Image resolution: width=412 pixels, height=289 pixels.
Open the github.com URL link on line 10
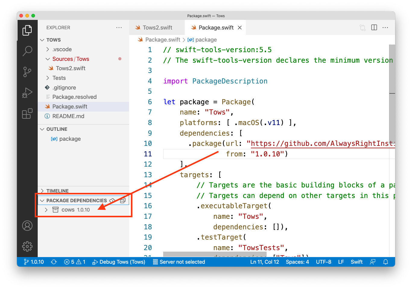[x=323, y=143]
